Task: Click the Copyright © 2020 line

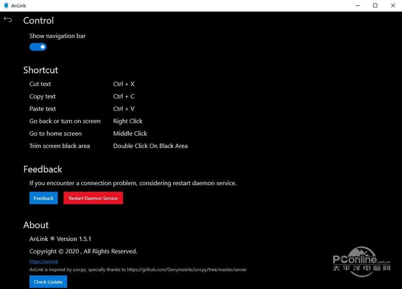Action: (x=83, y=251)
